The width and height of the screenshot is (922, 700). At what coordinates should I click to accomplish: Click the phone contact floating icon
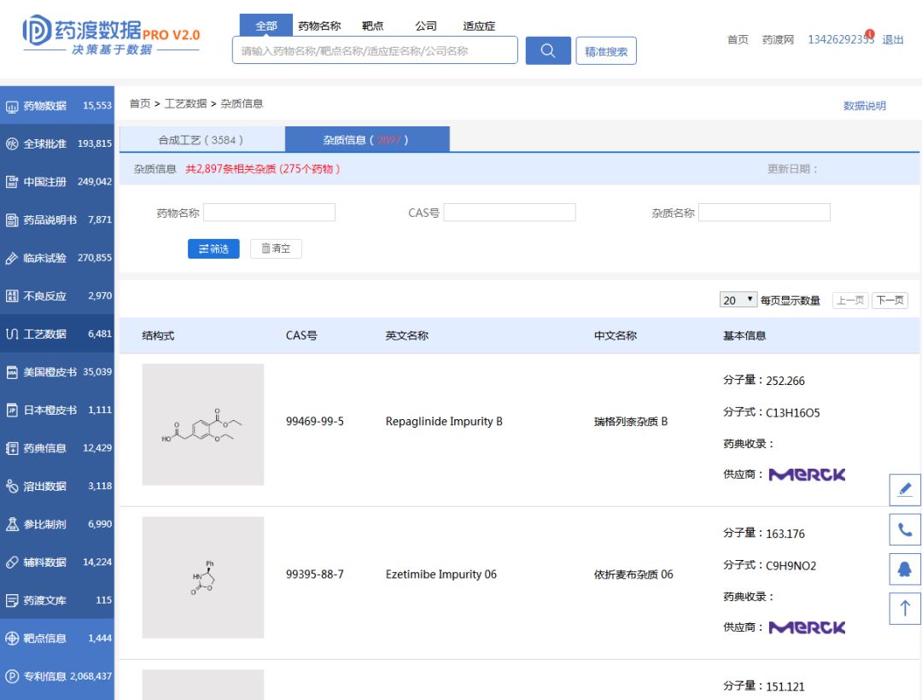905,529
